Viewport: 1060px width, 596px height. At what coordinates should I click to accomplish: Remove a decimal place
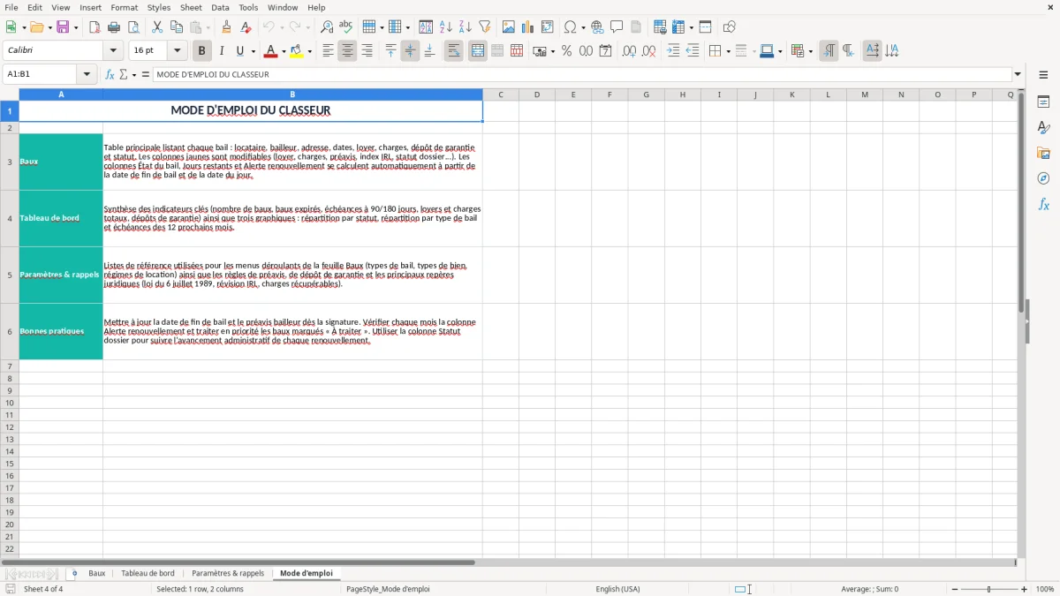[x=648, y=51]
